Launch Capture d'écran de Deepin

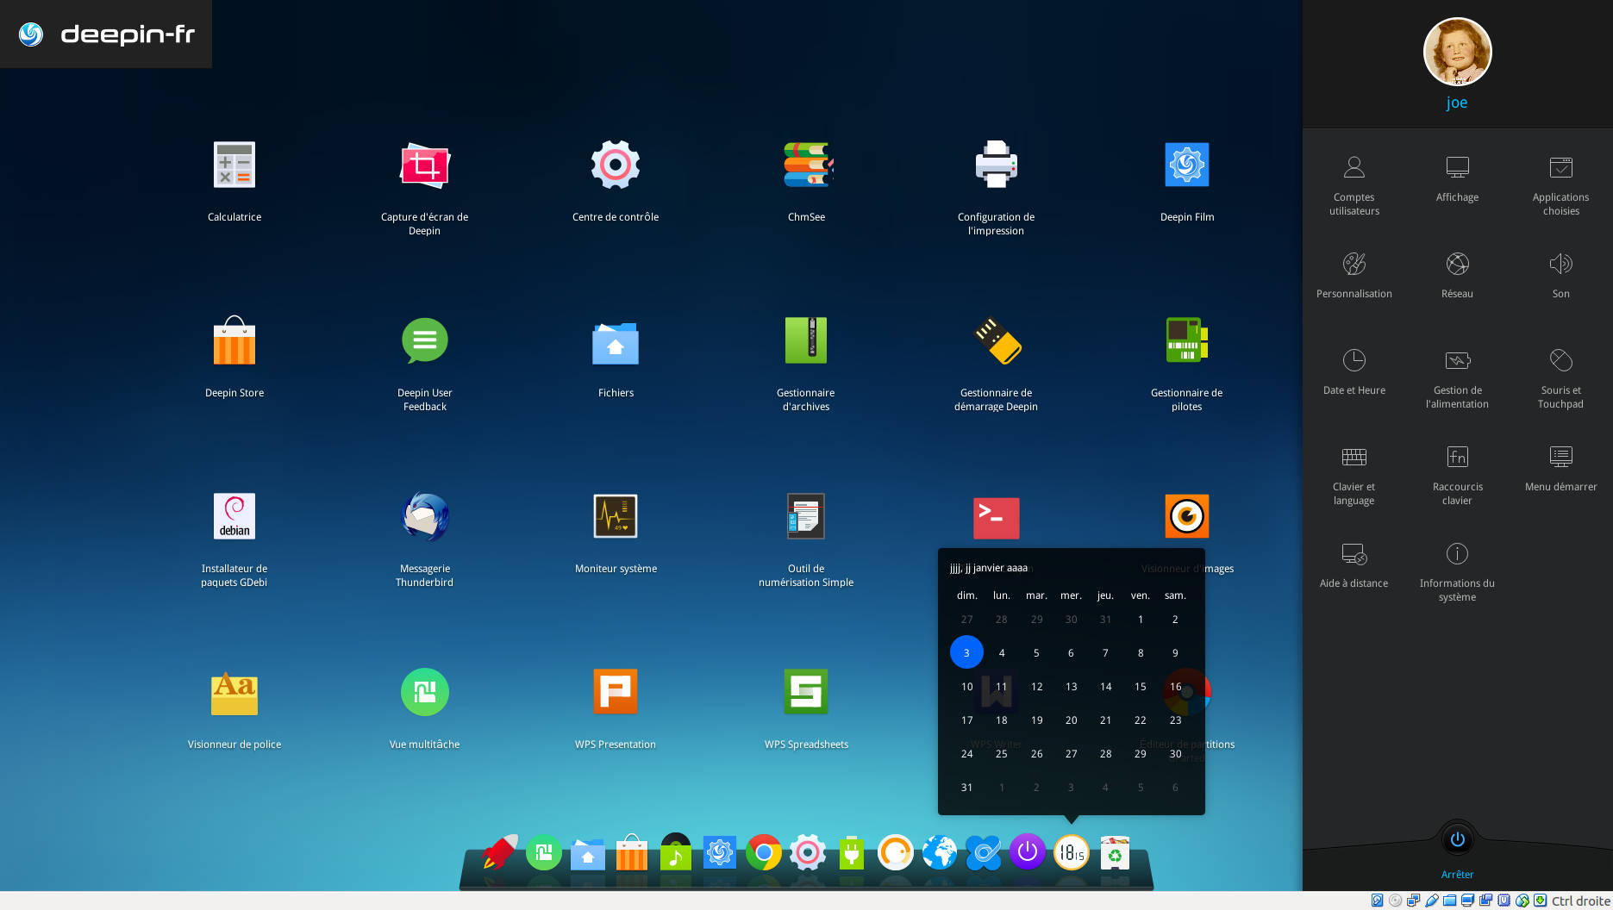click(424, 165)
